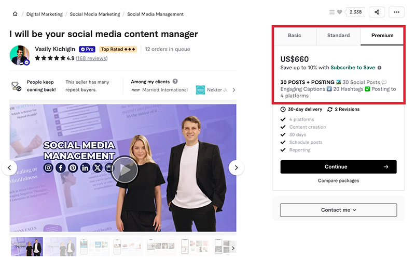Viewport: 415px width, 260px height.
Task: Click the Among my clients help icon
Action: 175,82
